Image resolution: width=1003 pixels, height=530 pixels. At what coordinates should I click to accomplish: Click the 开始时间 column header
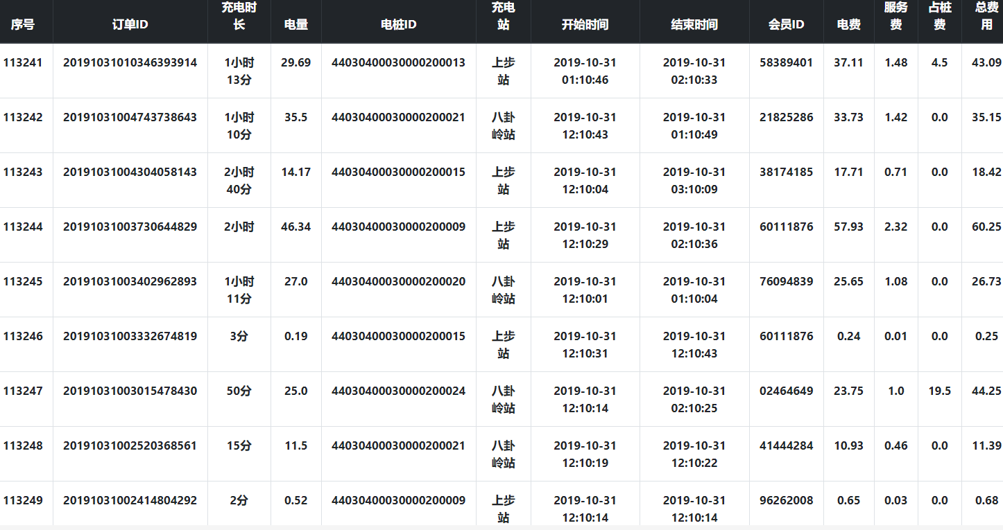[x=585, y=24]
